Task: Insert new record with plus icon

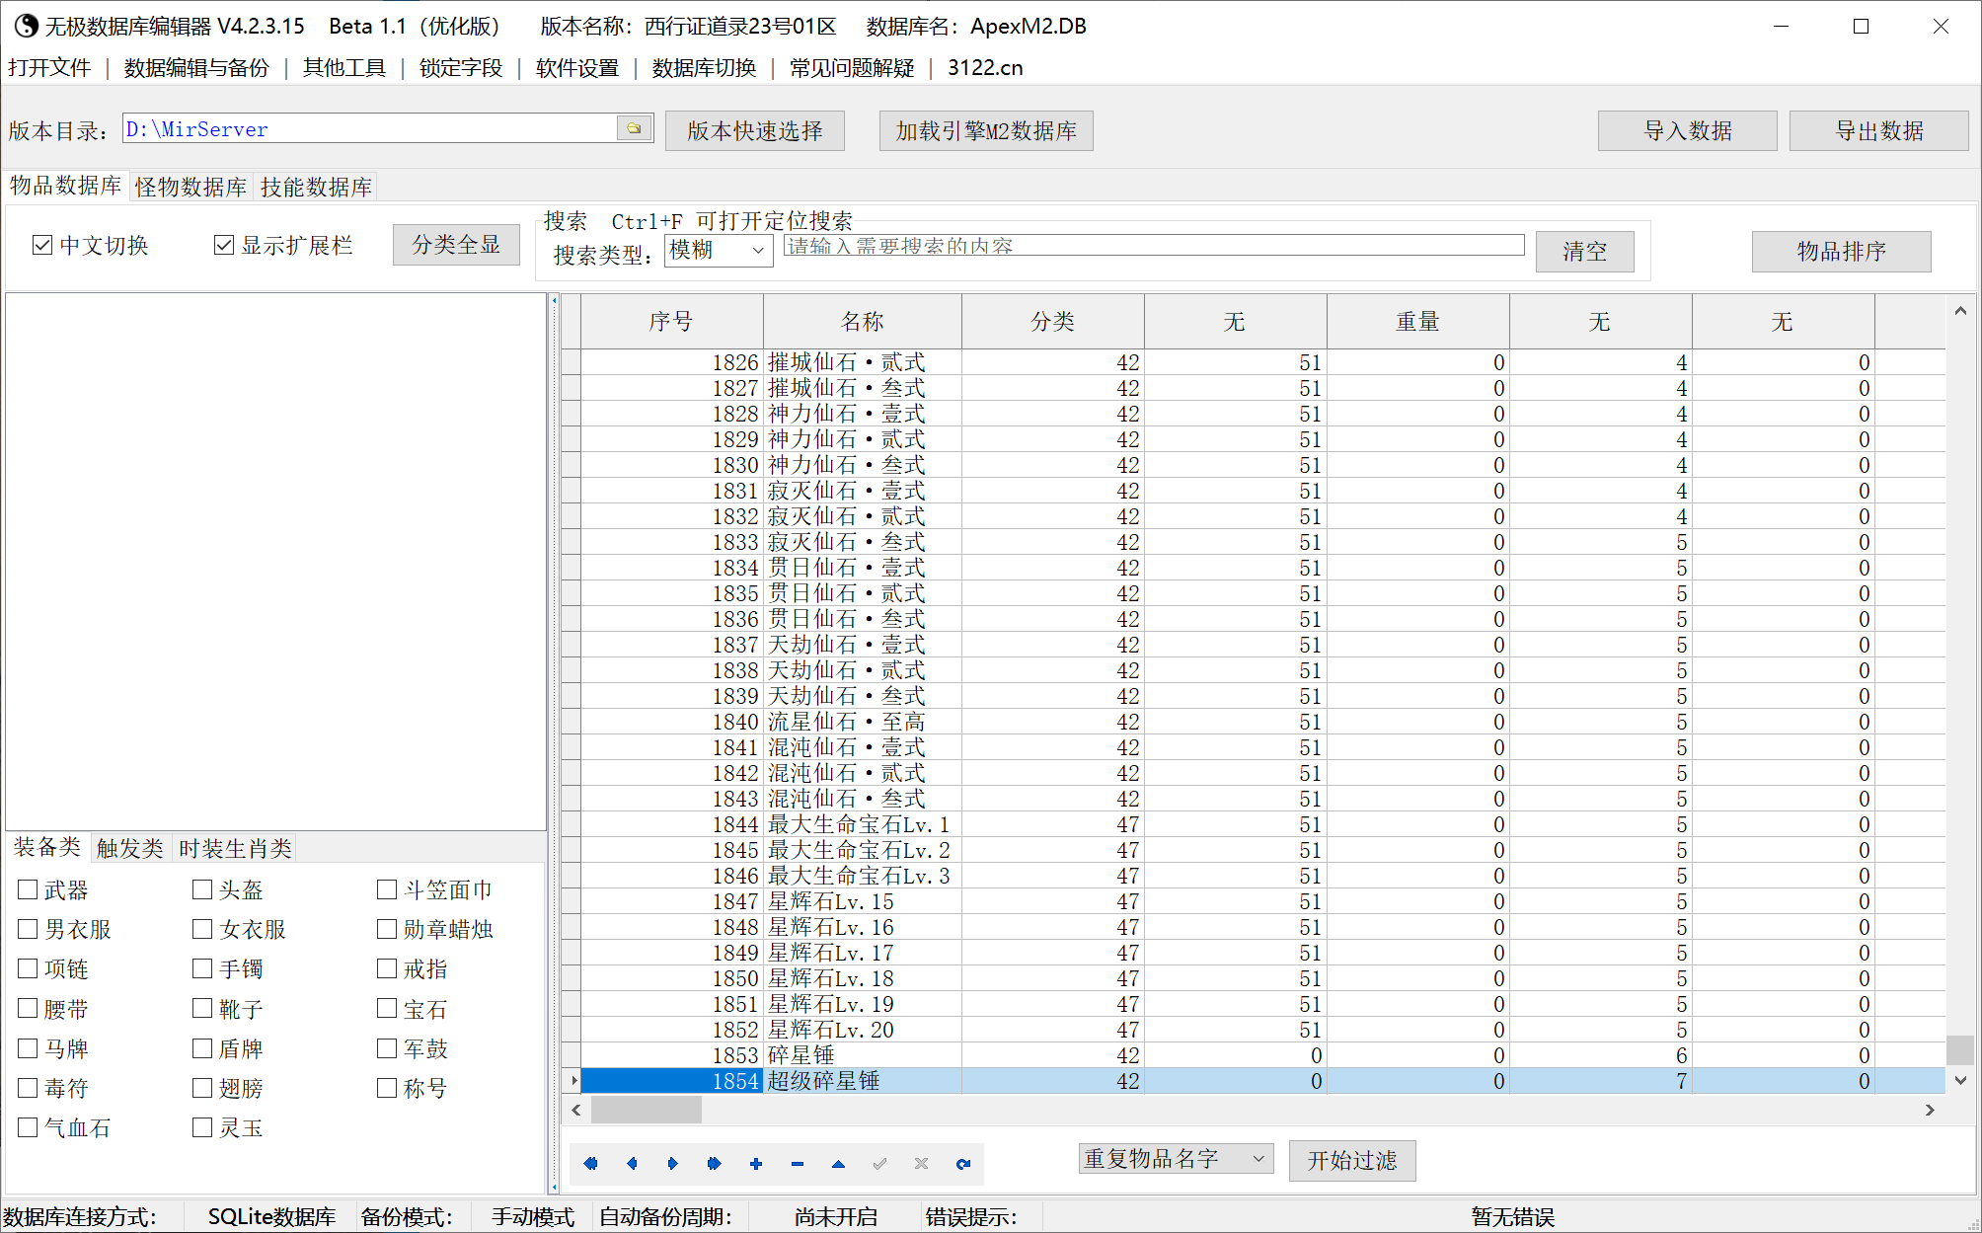Action: 756,1164
